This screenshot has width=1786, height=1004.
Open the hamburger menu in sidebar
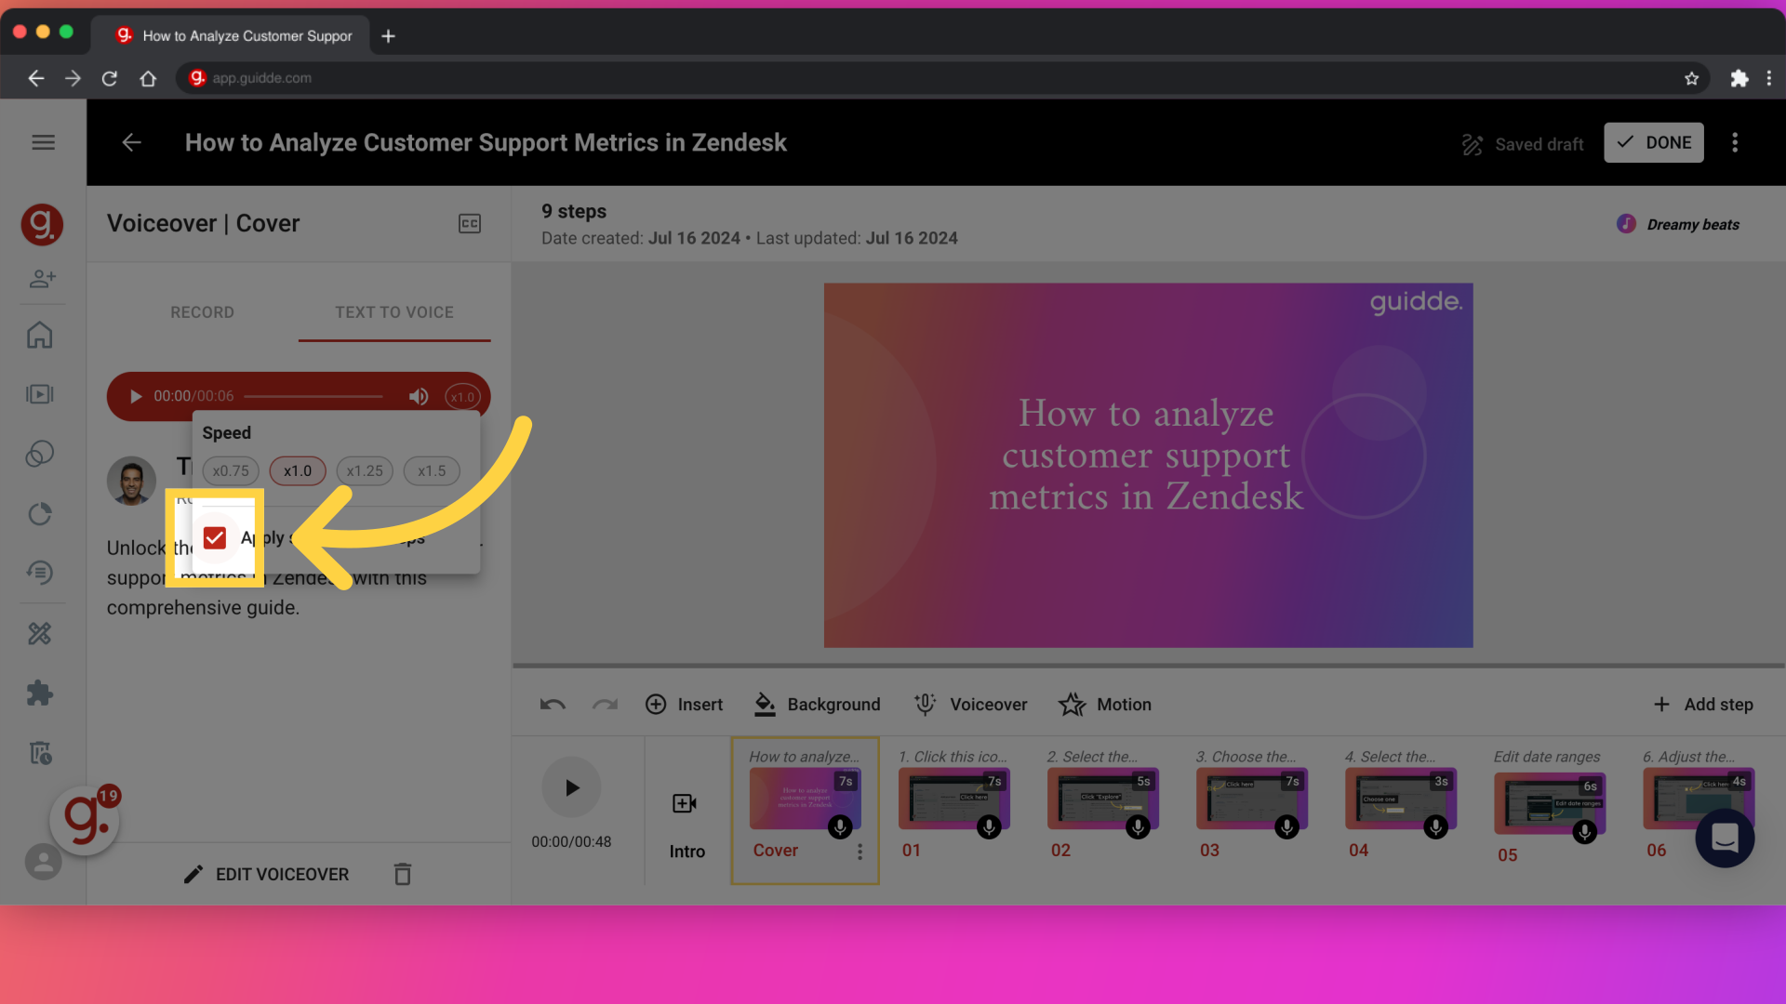tap(43, 142)
